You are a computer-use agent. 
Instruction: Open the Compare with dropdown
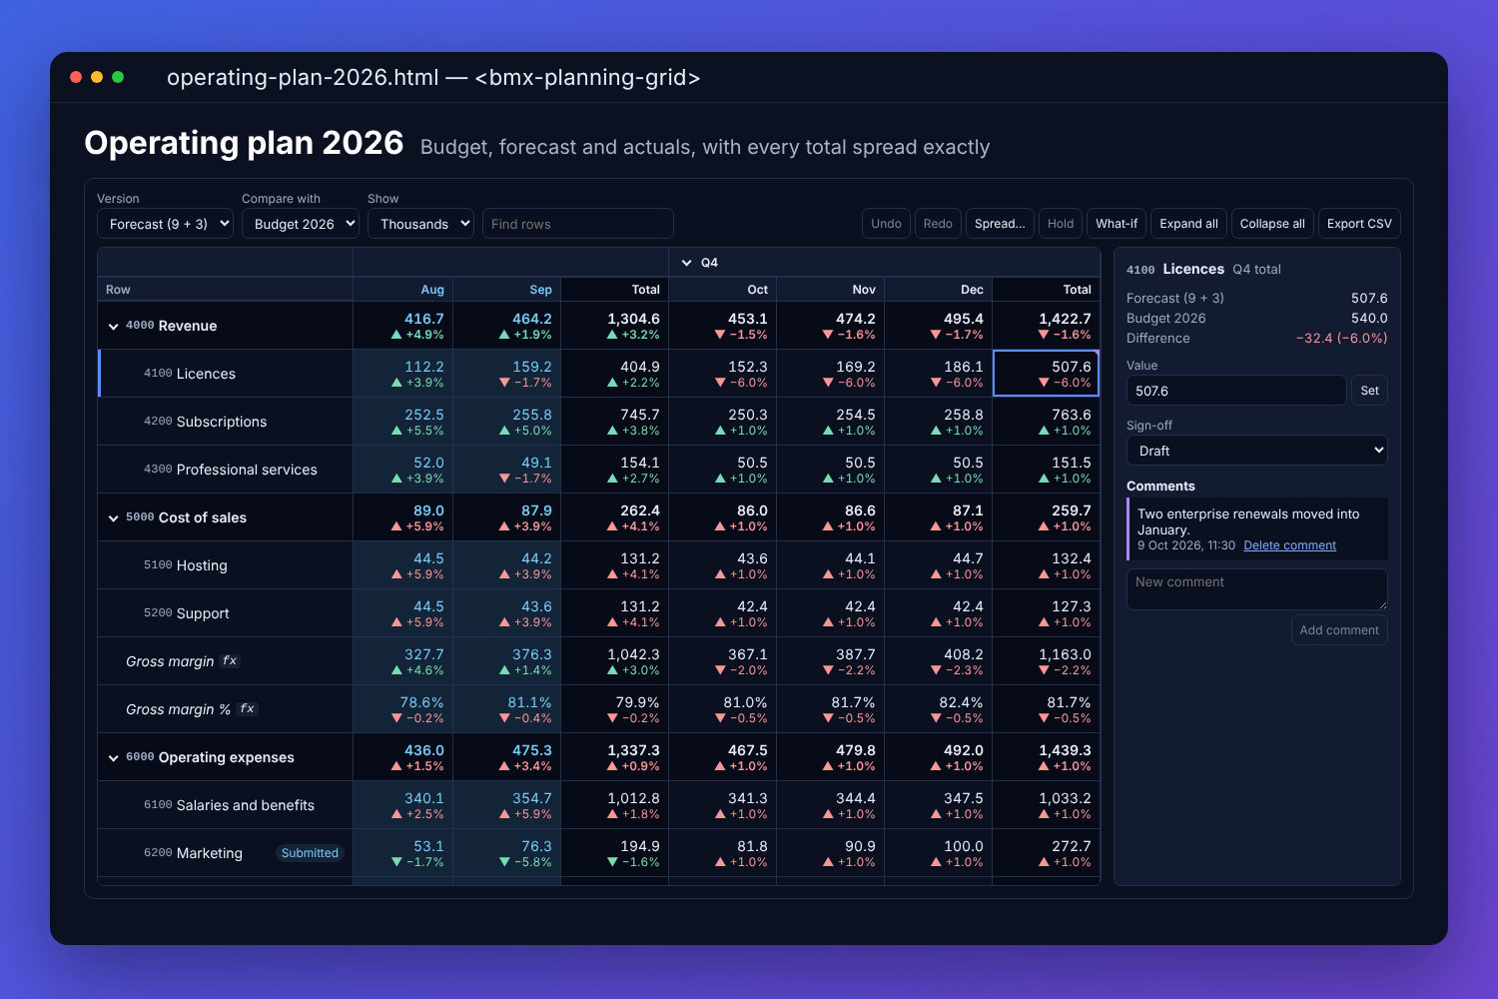[x=301, y=224]
